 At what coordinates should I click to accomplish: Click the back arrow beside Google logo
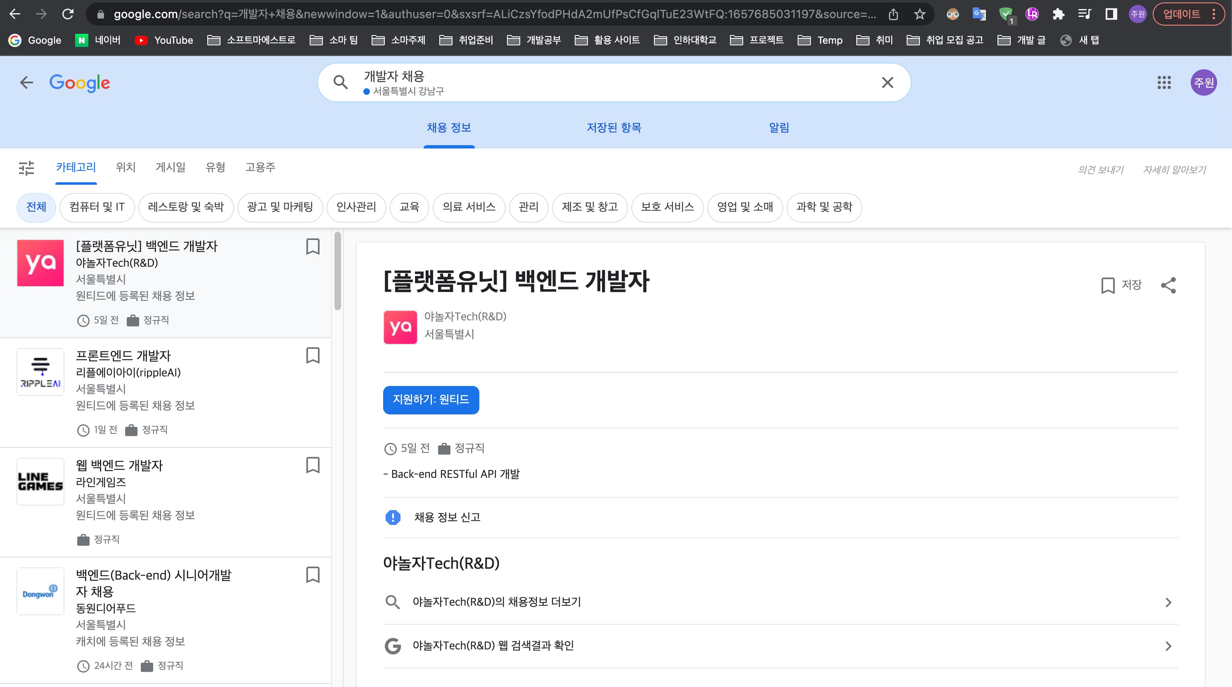pyautogui.click(x=26, y=82)
